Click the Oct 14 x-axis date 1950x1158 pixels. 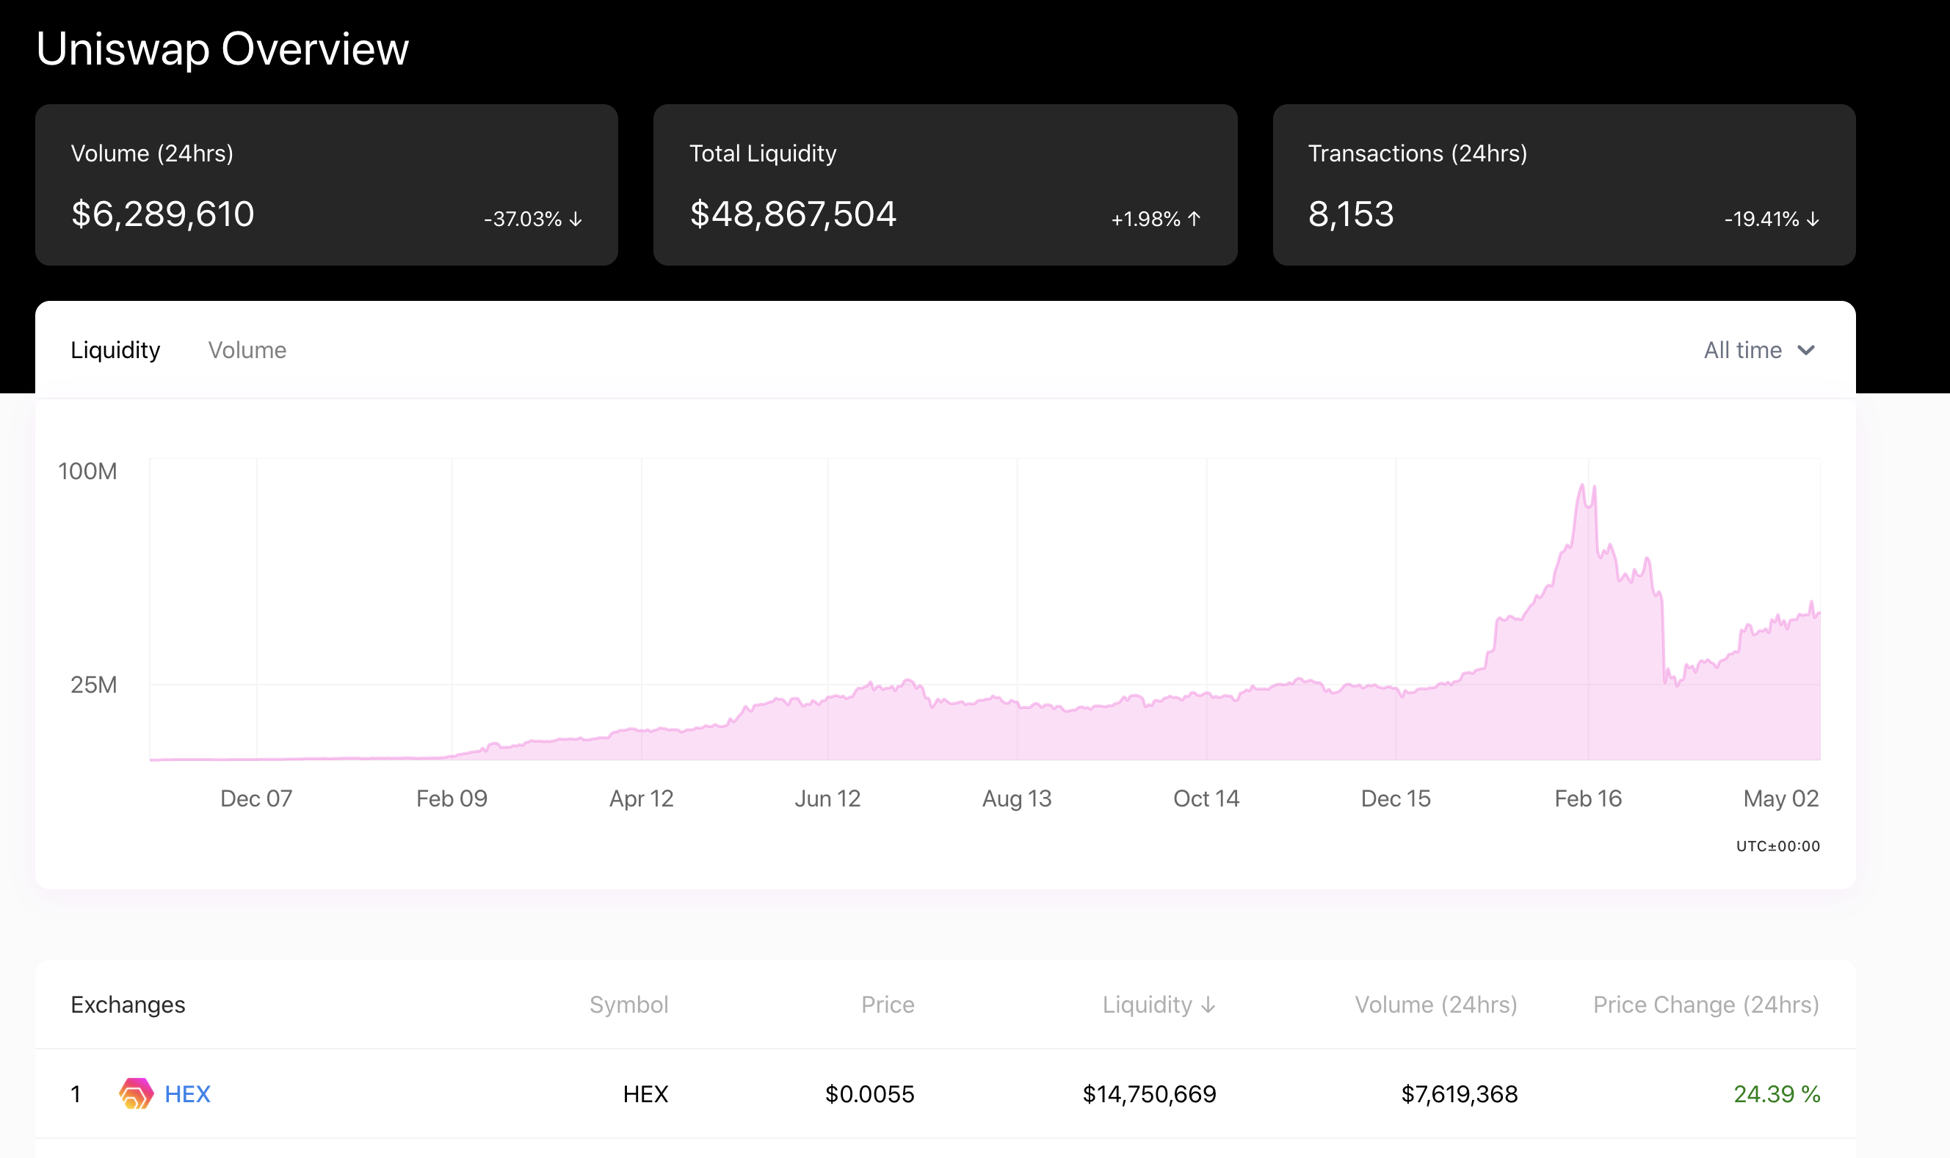(1206, 799)
